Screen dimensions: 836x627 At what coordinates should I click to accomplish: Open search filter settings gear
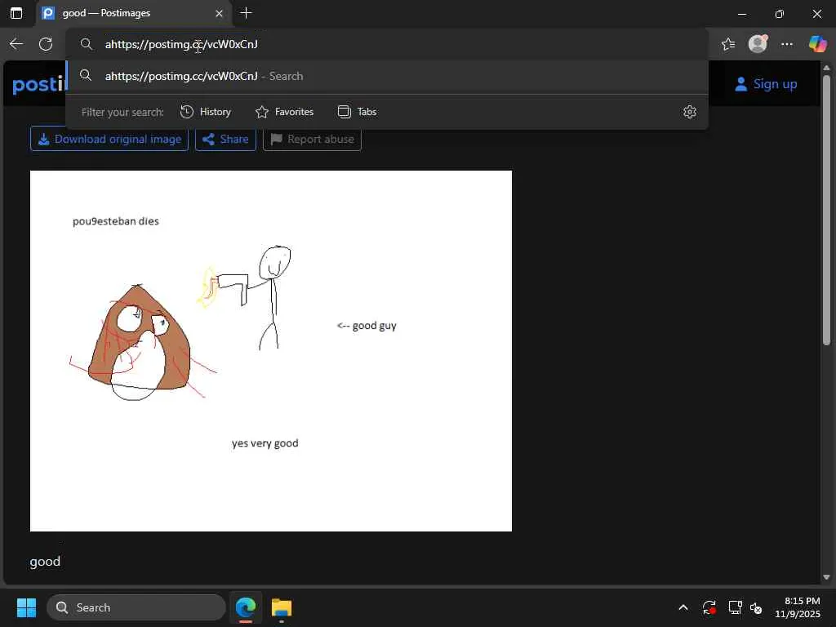tap(690, 112)
